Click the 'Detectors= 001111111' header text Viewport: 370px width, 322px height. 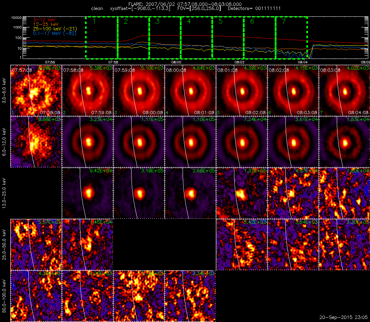[254, 9]
